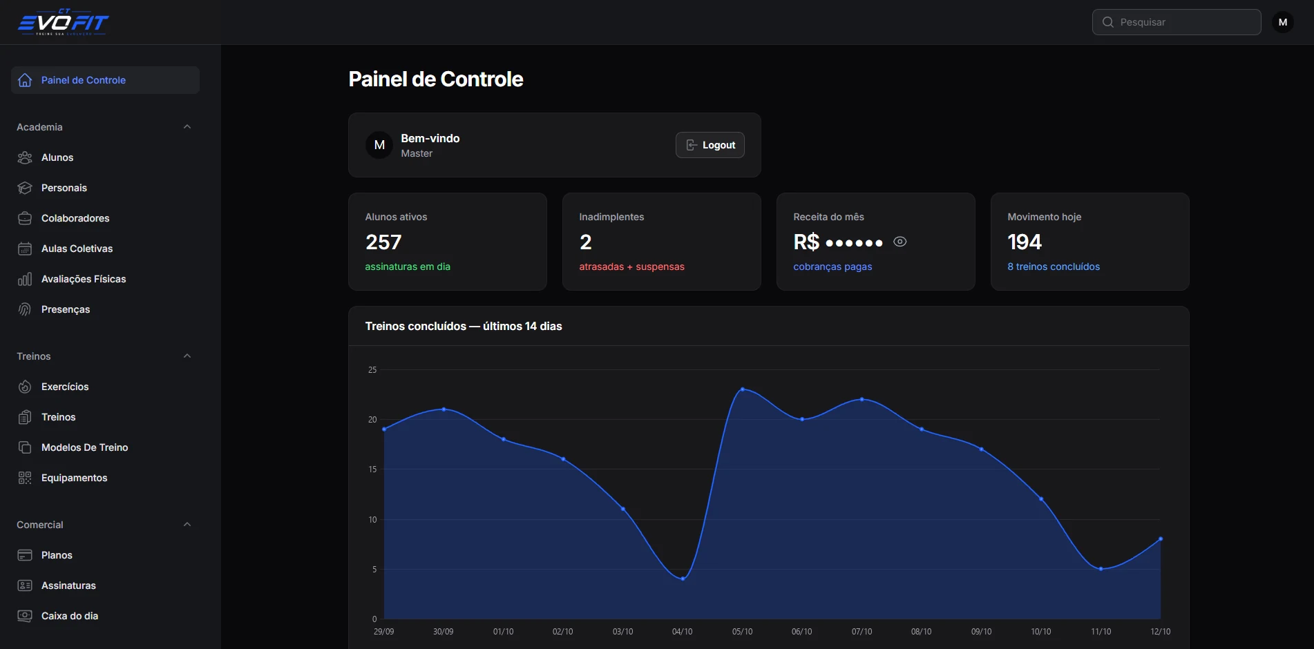
Task: Click the assinaturas em dia text
Action: tap(408, 267)
